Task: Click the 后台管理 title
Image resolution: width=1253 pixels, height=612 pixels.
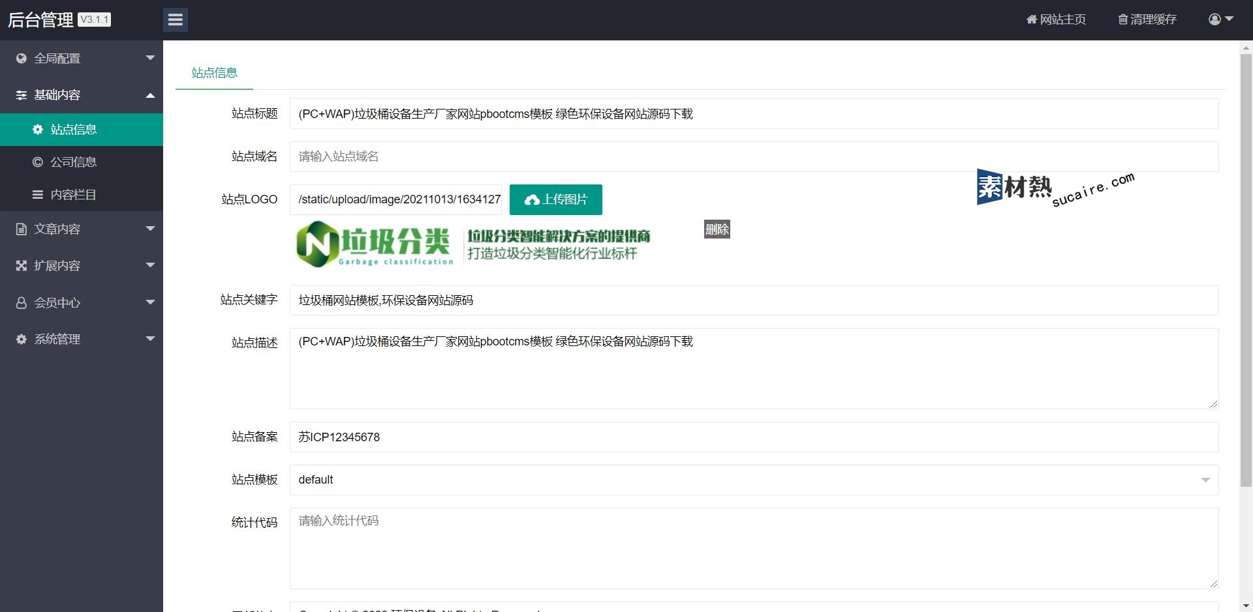Action: (x=40, y=20)
